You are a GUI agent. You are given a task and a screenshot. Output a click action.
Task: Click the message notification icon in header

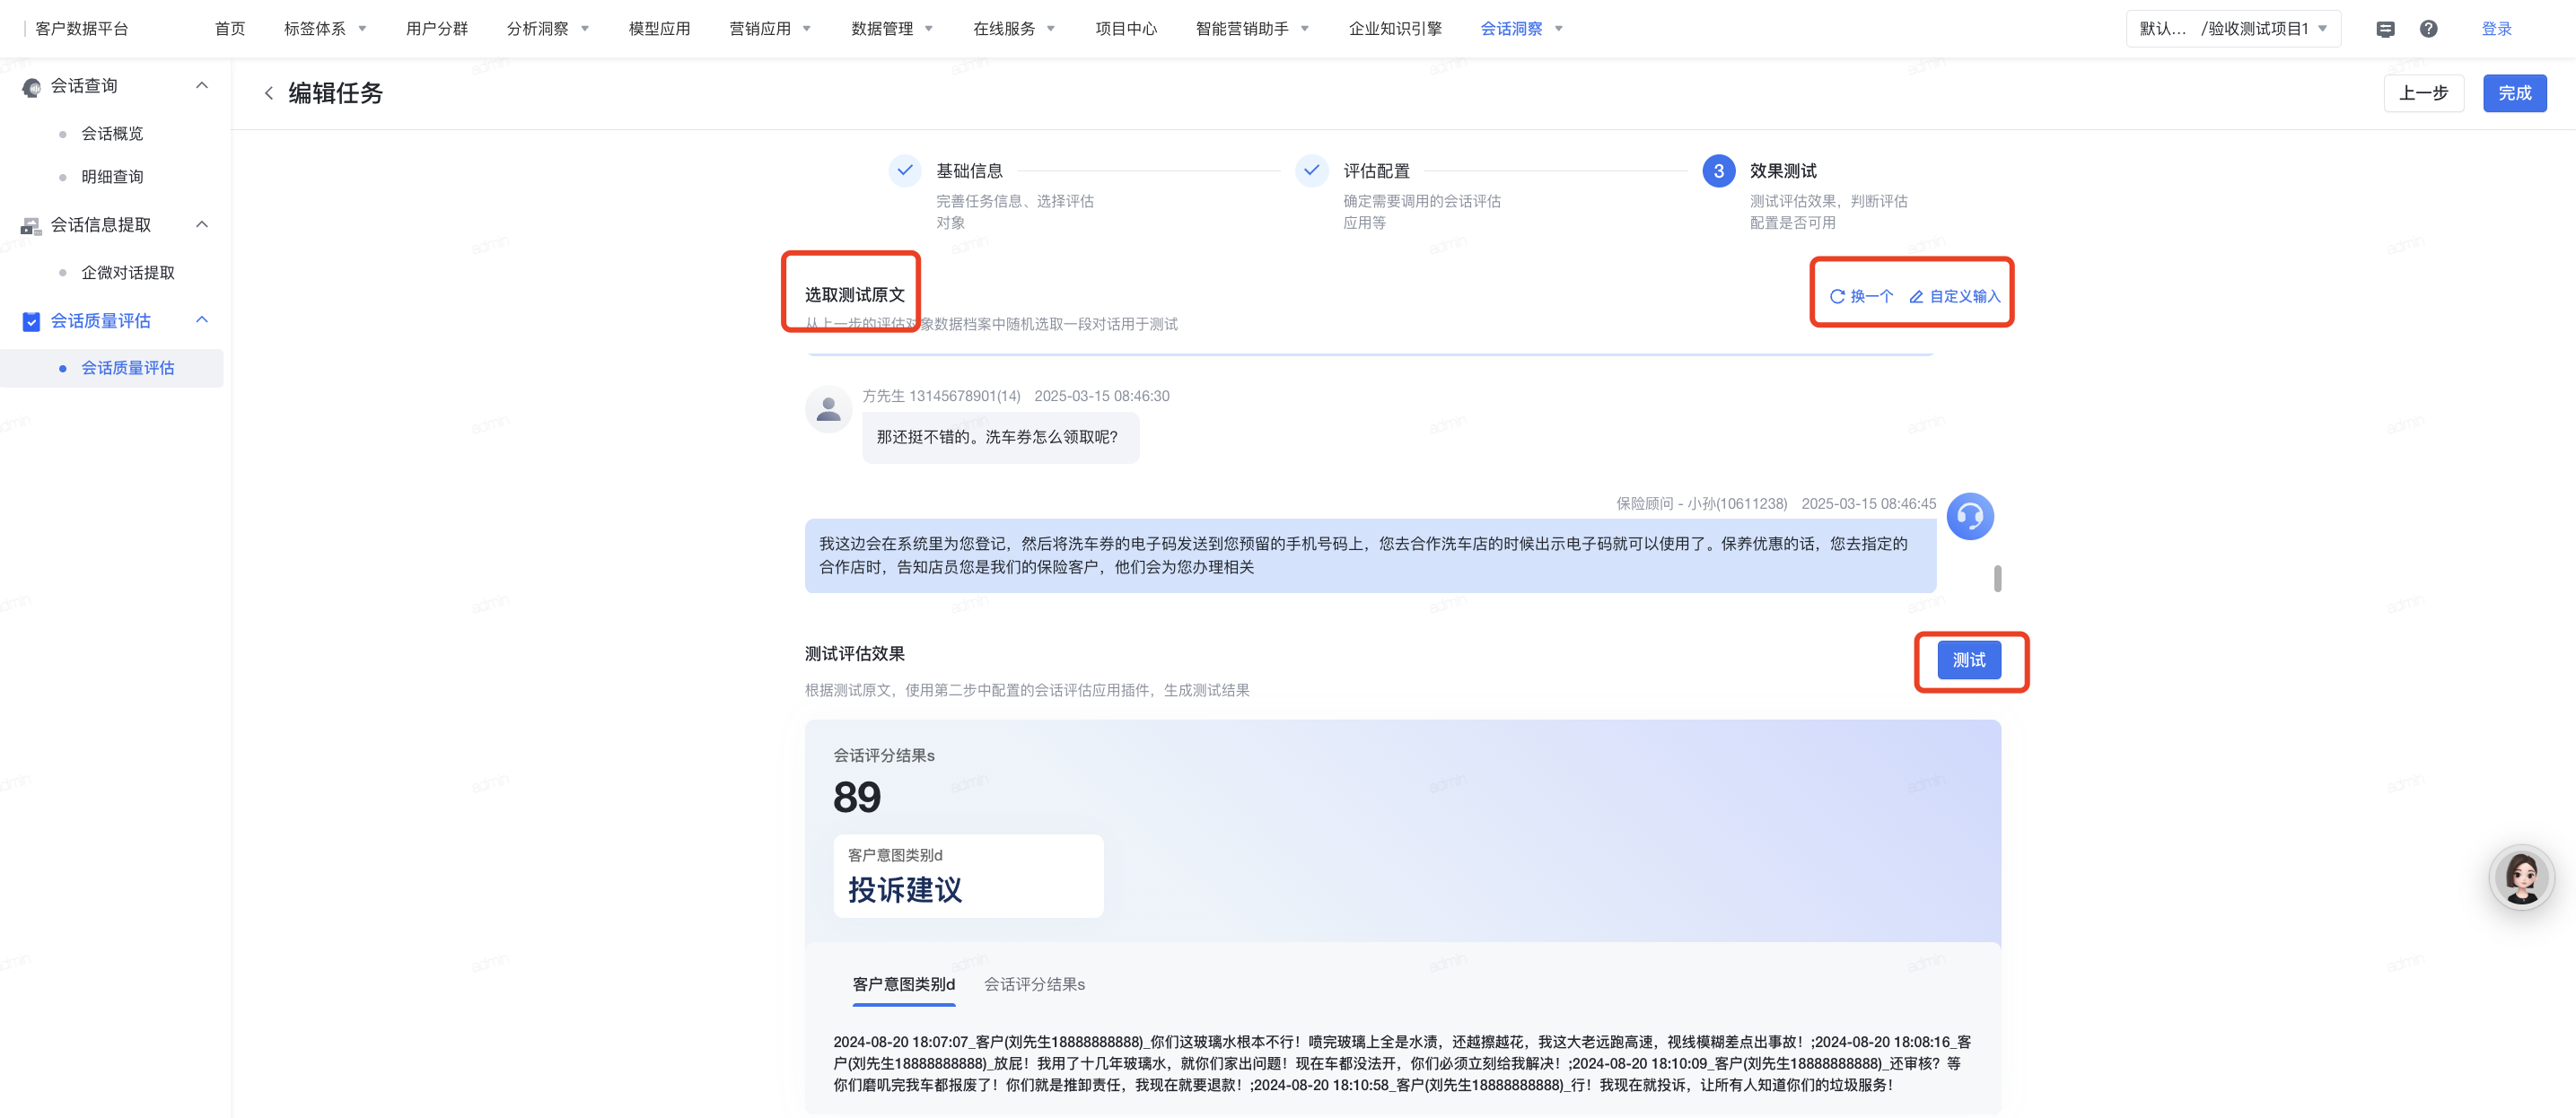point(2385,29)
